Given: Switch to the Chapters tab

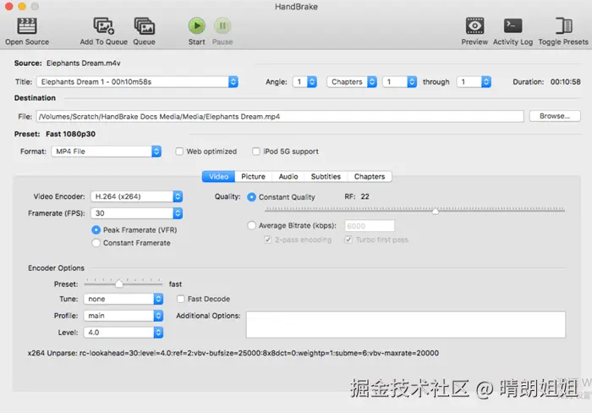Looking at the screenshot, I should click(x=370, y=177).
